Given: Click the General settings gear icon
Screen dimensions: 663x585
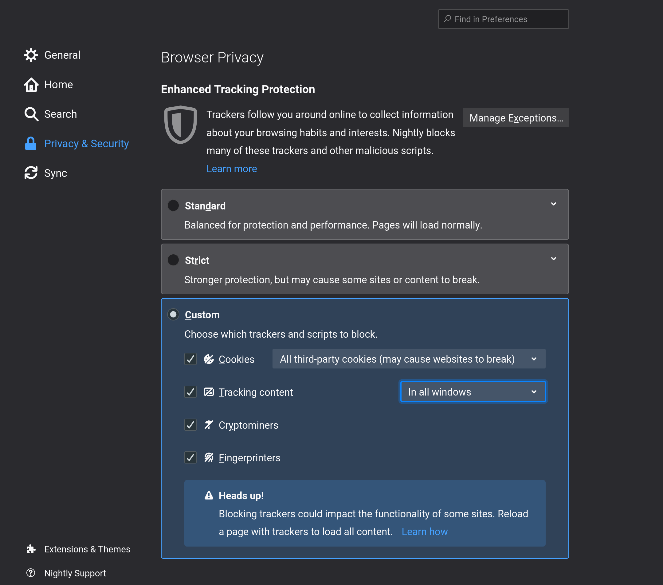Looking at the screenshot, I should [x=31, y=55].
